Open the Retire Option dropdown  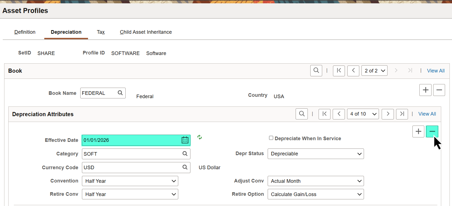point(316,194)
